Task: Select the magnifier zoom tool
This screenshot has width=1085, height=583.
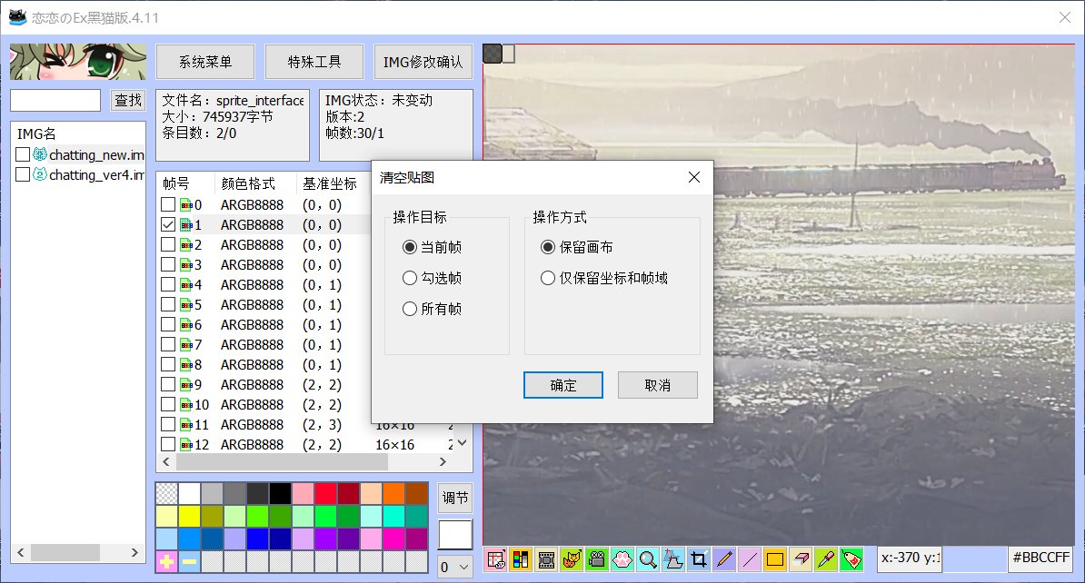Action: pyautogui.click(x=648, y=559)
